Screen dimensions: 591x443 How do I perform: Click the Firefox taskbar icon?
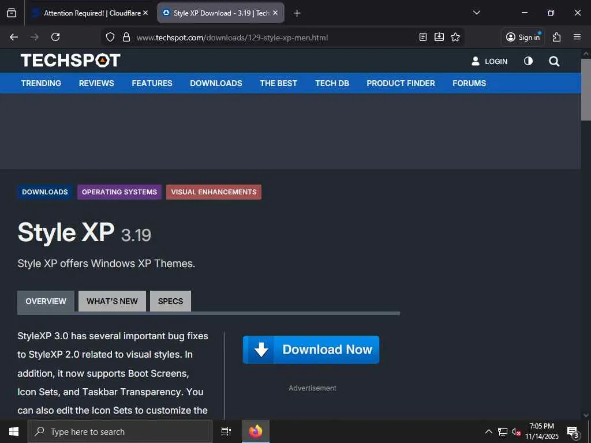(x=256, y=431)
